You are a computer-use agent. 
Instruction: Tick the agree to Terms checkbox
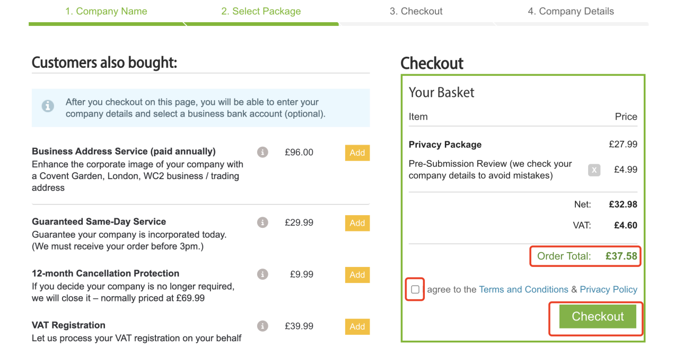[415, 289]
